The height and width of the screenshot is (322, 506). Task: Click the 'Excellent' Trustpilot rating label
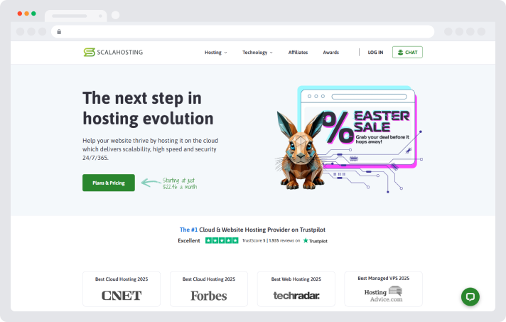(189, 241)
